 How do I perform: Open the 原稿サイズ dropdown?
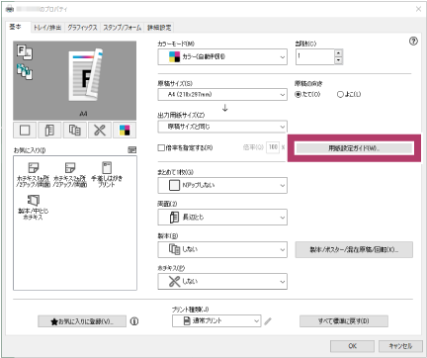pyautogui.click(x=222, y=94)
